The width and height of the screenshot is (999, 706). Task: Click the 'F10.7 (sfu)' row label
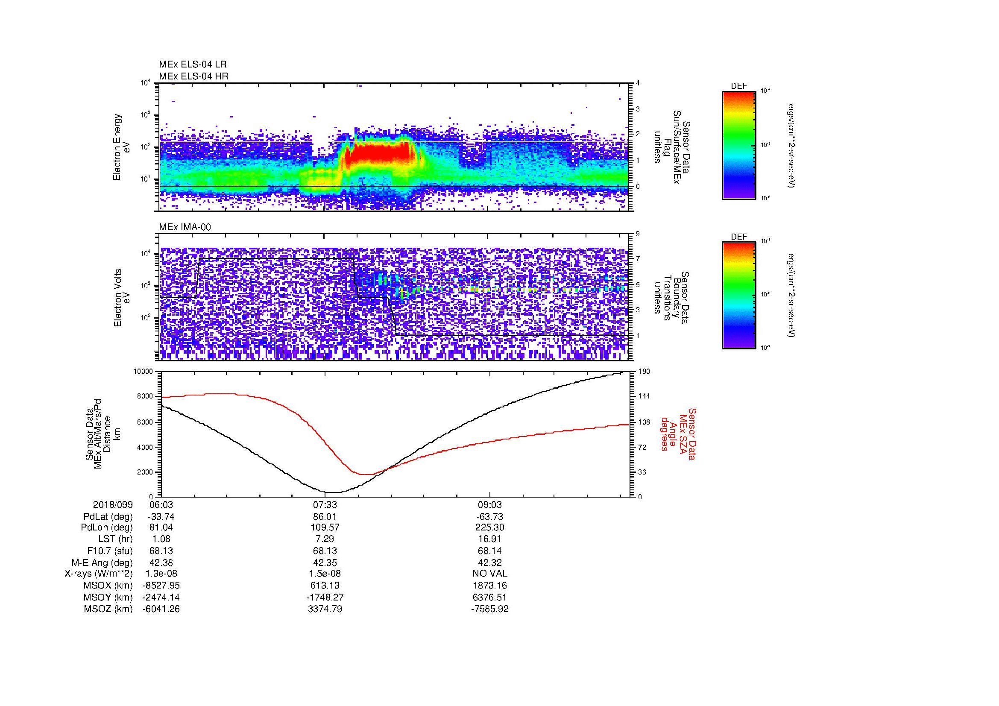110,551
